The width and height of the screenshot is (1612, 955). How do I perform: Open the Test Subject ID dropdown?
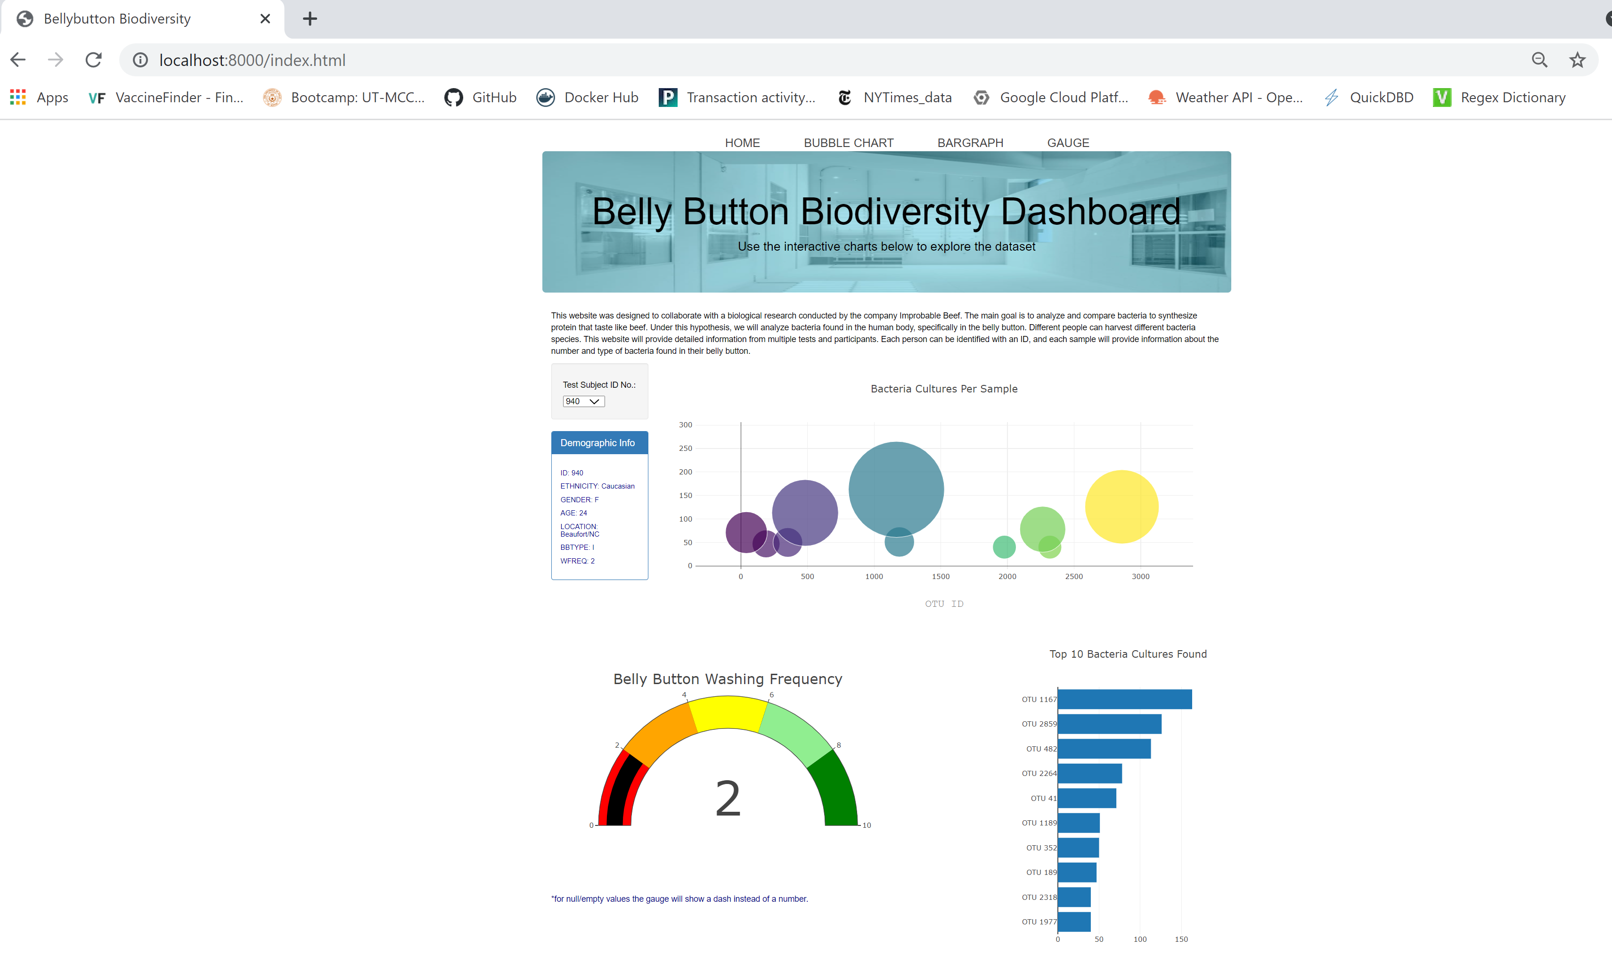(x=582, y=401)
